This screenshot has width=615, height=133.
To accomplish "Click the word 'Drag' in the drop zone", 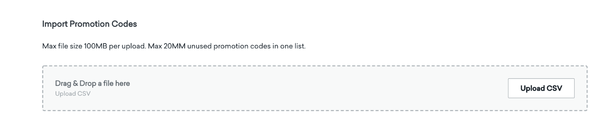I will click(x=63, y=83).
